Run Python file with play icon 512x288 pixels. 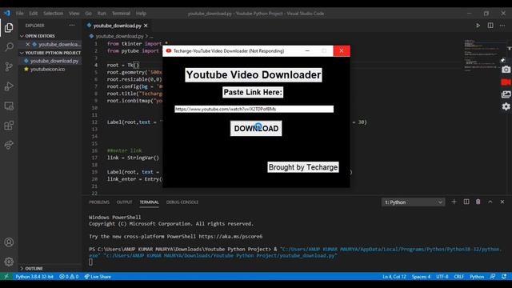[478, 26]
